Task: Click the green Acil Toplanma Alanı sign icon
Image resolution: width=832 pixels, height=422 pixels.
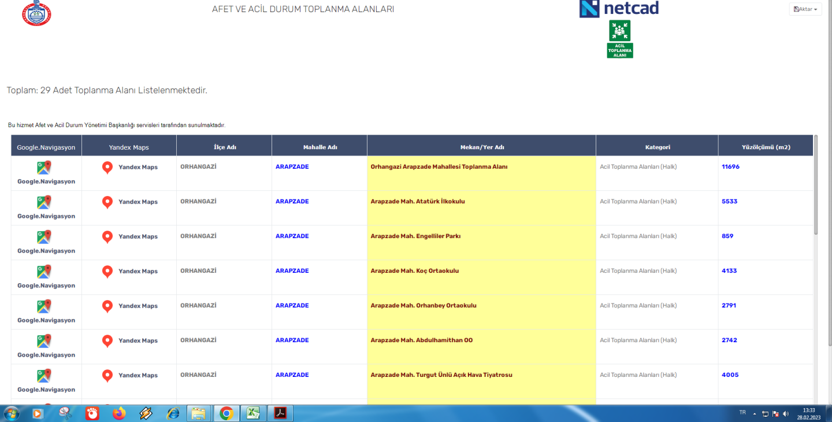Action: point(619,39)
